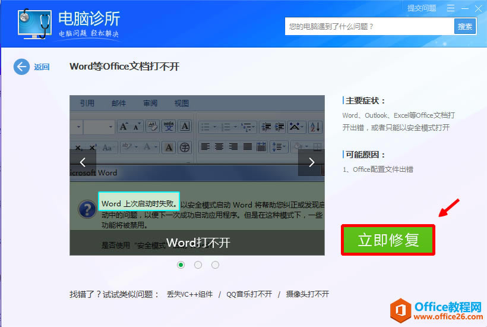487x327 pixels.
Task: Select the third carousel dot indicator
Action: [x=215, y=265]
